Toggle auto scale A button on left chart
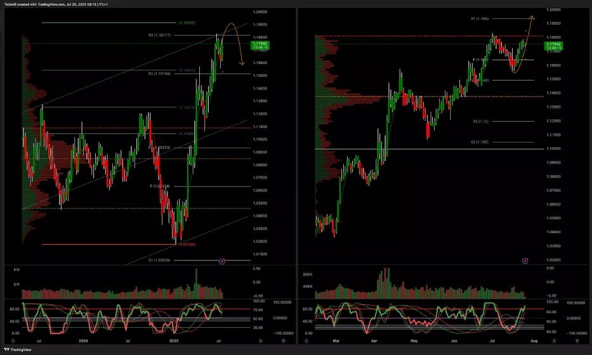This screenshot has width=592, height=355. [261, 340]
